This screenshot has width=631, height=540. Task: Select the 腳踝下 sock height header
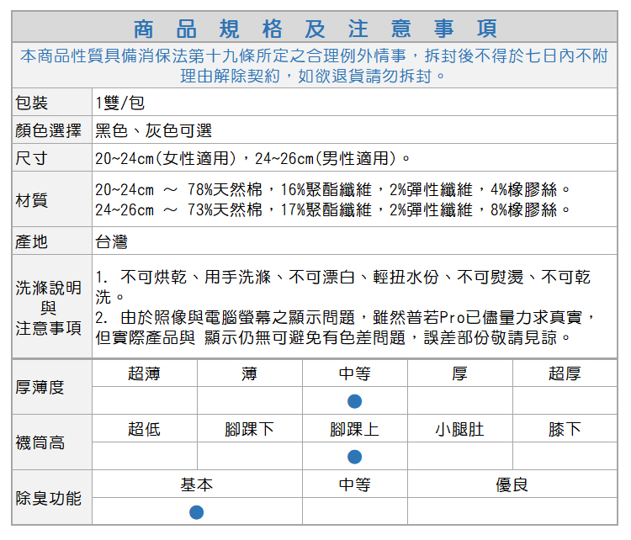pos(249,429)
